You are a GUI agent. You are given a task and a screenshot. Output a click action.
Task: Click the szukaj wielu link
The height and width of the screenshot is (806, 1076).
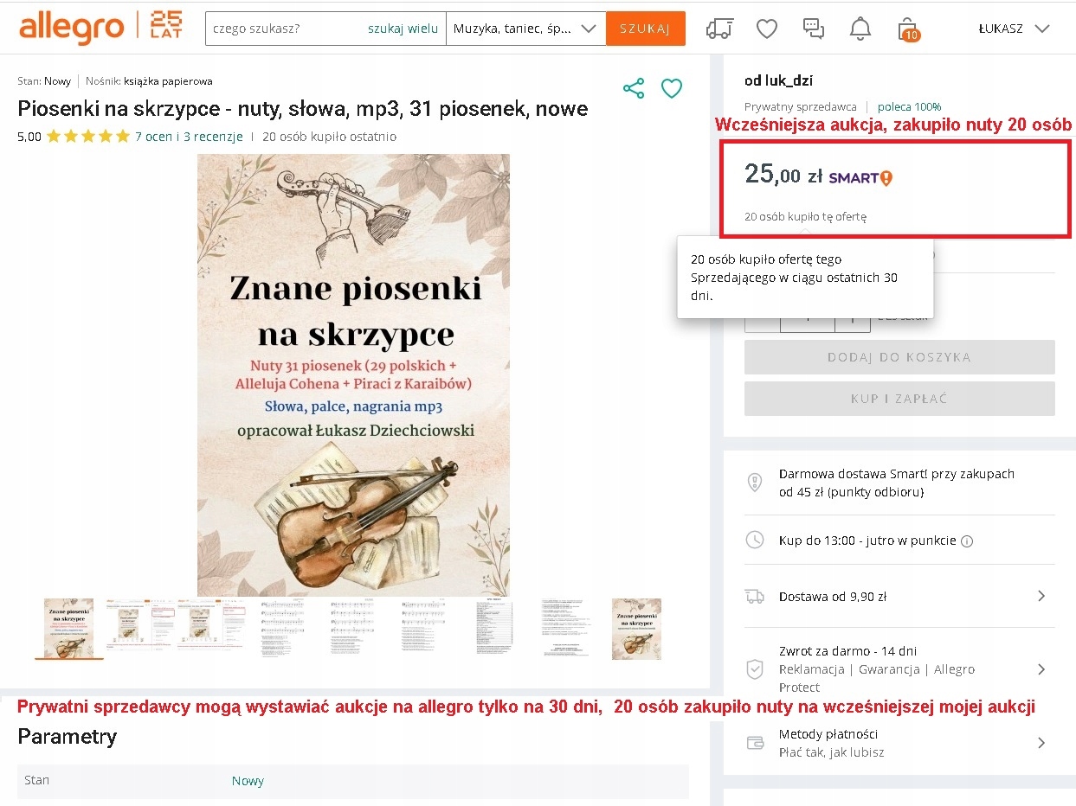tap(403, 29)
